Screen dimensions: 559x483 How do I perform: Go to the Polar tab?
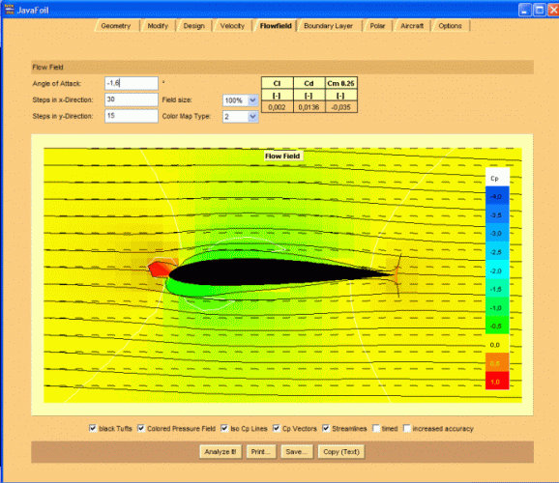[x=377, y=26]
